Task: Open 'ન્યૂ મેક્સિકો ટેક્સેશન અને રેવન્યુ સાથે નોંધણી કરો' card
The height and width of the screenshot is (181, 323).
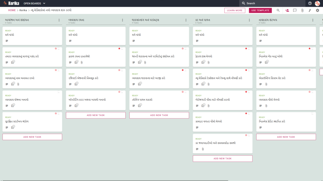Action: coord(223,79)
